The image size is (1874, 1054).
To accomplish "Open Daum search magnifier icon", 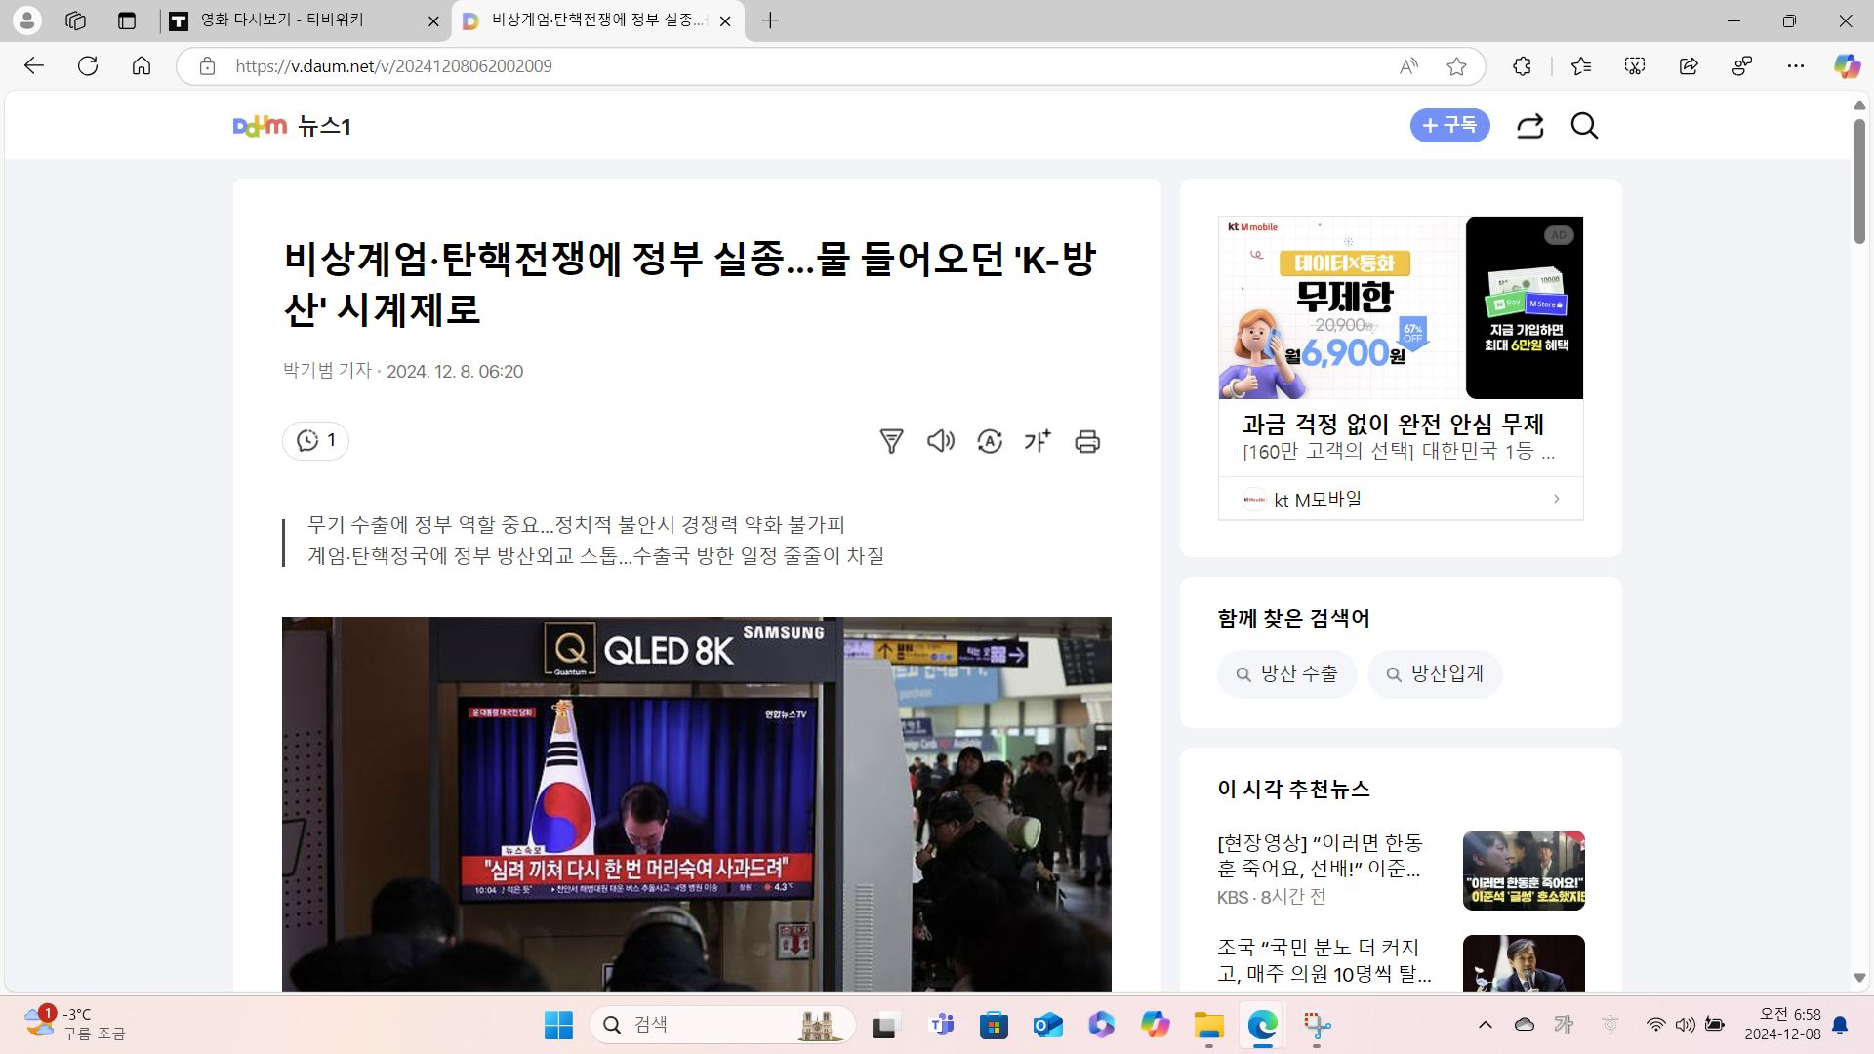I will click(x=1584, y=126).
